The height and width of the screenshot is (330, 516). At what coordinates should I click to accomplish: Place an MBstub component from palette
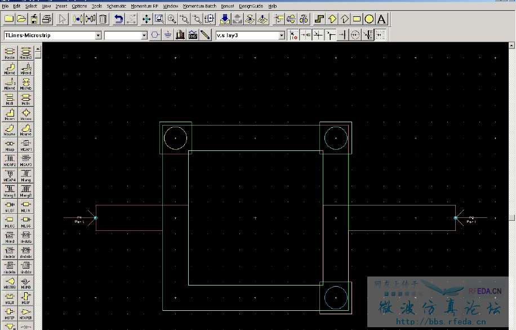pyautogui.click(x=26, y=84)
